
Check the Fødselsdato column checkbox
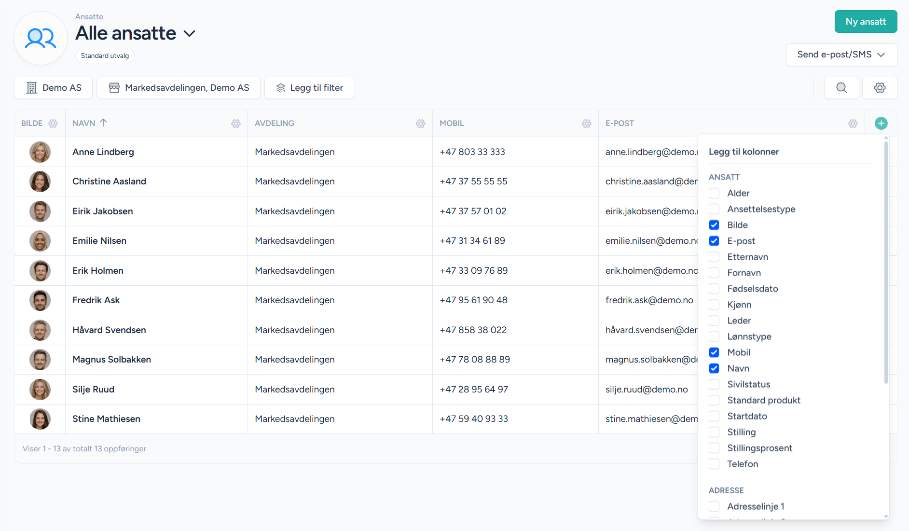coord(714,289)
